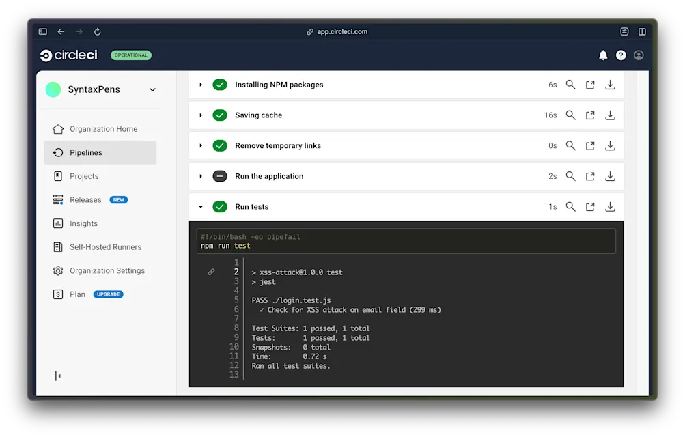Click the green success check on Remove temporary links
685x437 pixels.
220,145
